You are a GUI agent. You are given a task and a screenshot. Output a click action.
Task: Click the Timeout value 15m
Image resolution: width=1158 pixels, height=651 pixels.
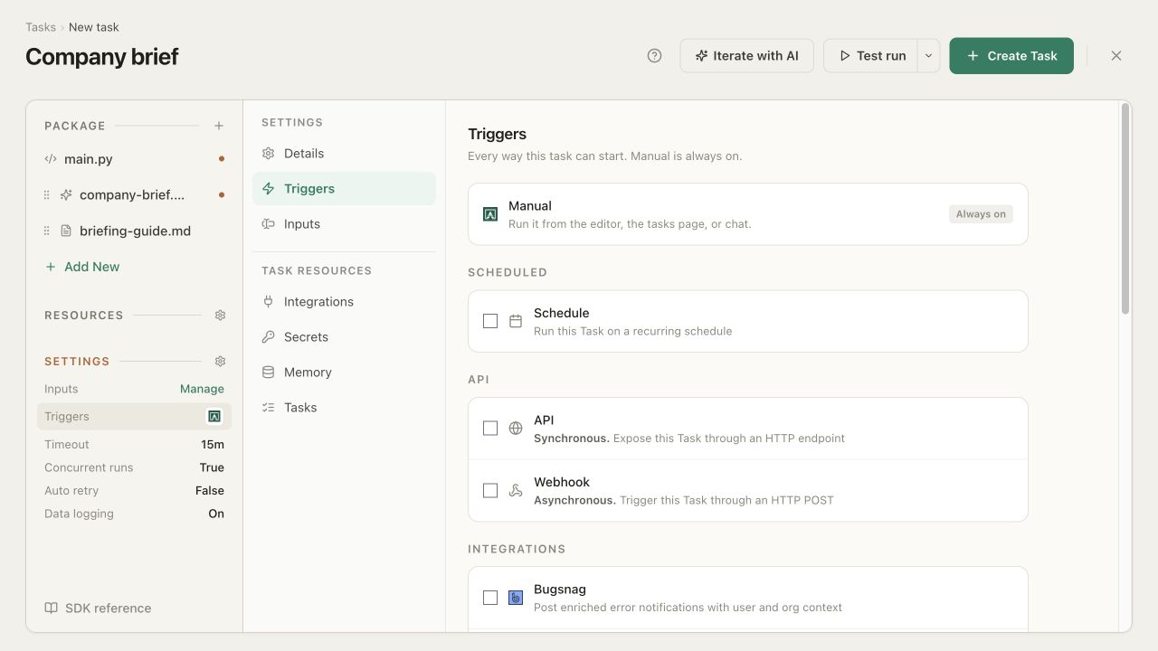(213, 445)
